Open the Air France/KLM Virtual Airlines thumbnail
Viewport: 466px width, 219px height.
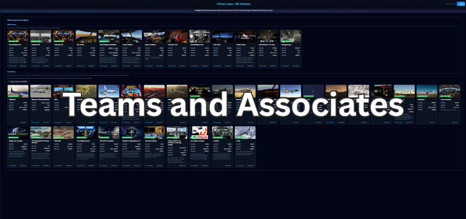coord(41,132)
